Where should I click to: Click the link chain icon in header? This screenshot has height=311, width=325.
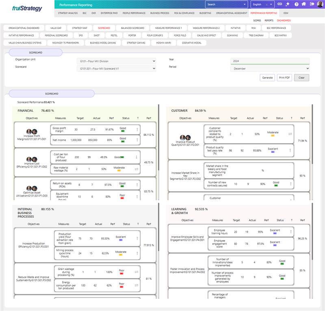(280, 4)
